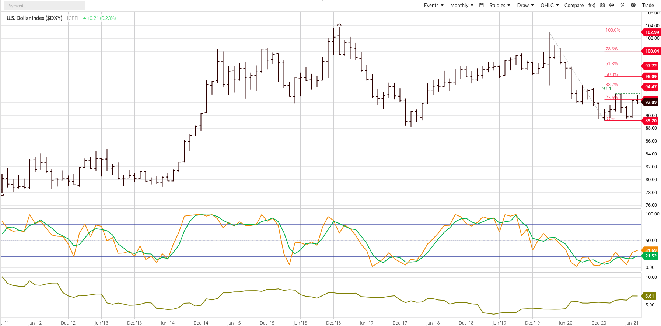Screen dimensions: 661x326
Task: Click the 92.09 current price marker
Action: [x=651, y=102]
